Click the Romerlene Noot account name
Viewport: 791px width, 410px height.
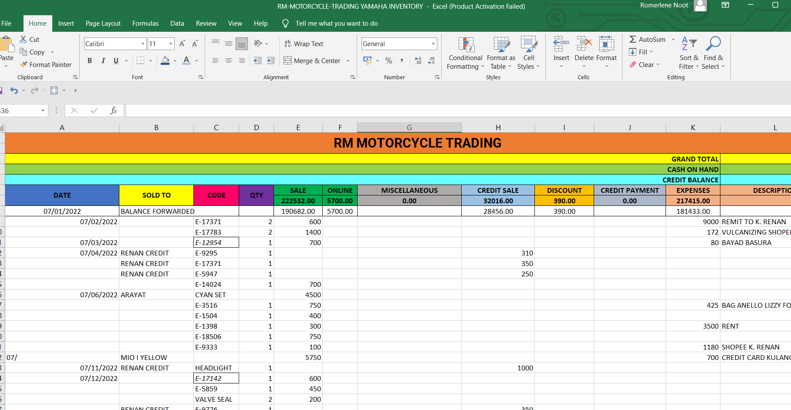(x=664, y=5)
